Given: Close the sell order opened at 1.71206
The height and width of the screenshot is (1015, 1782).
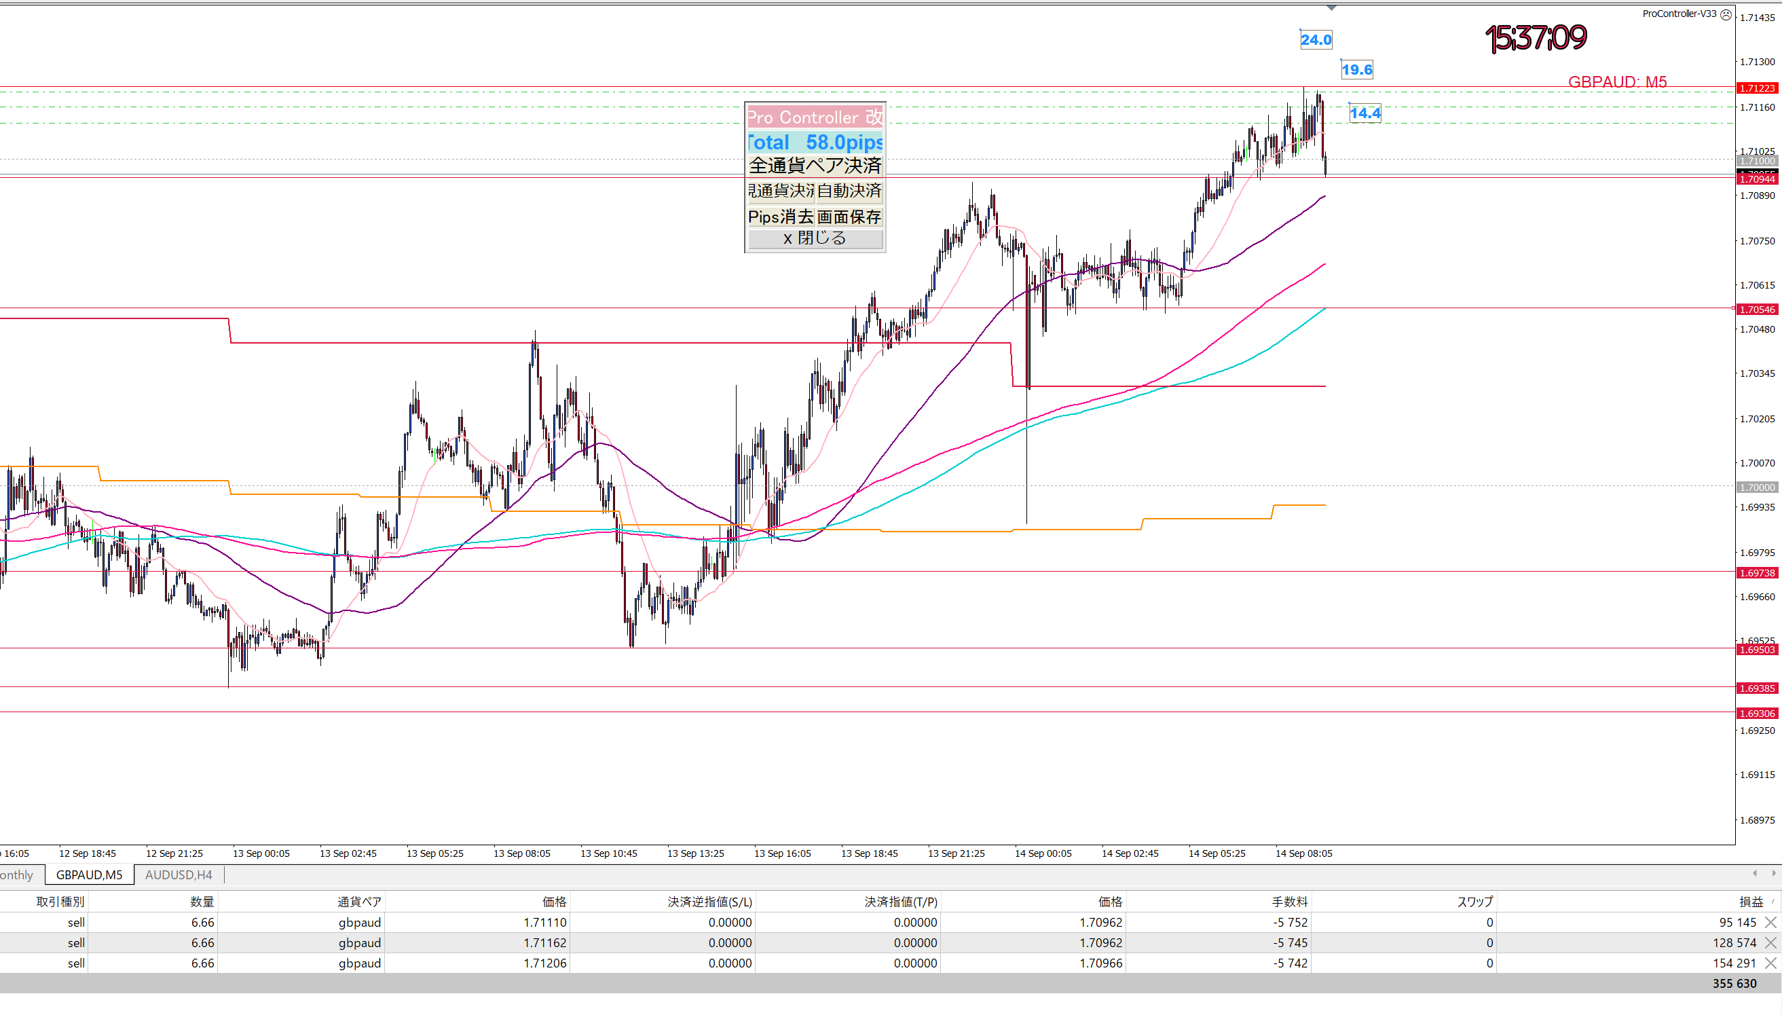Looking at the screenshot, I should tap(1770, 963).
